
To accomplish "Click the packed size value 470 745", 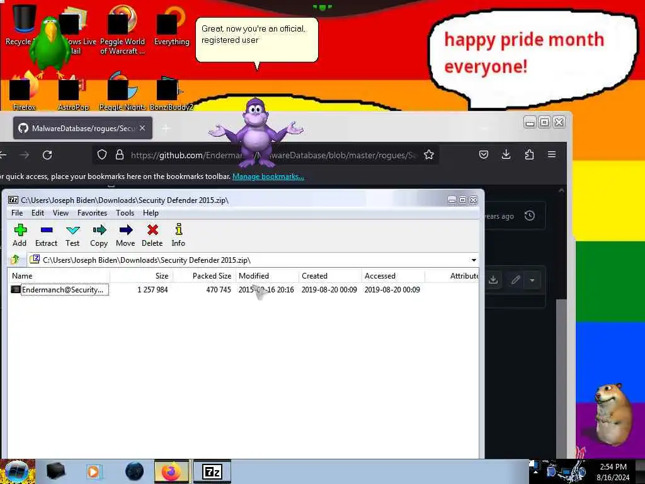I will pyautogui.click(x=219, y=290).
